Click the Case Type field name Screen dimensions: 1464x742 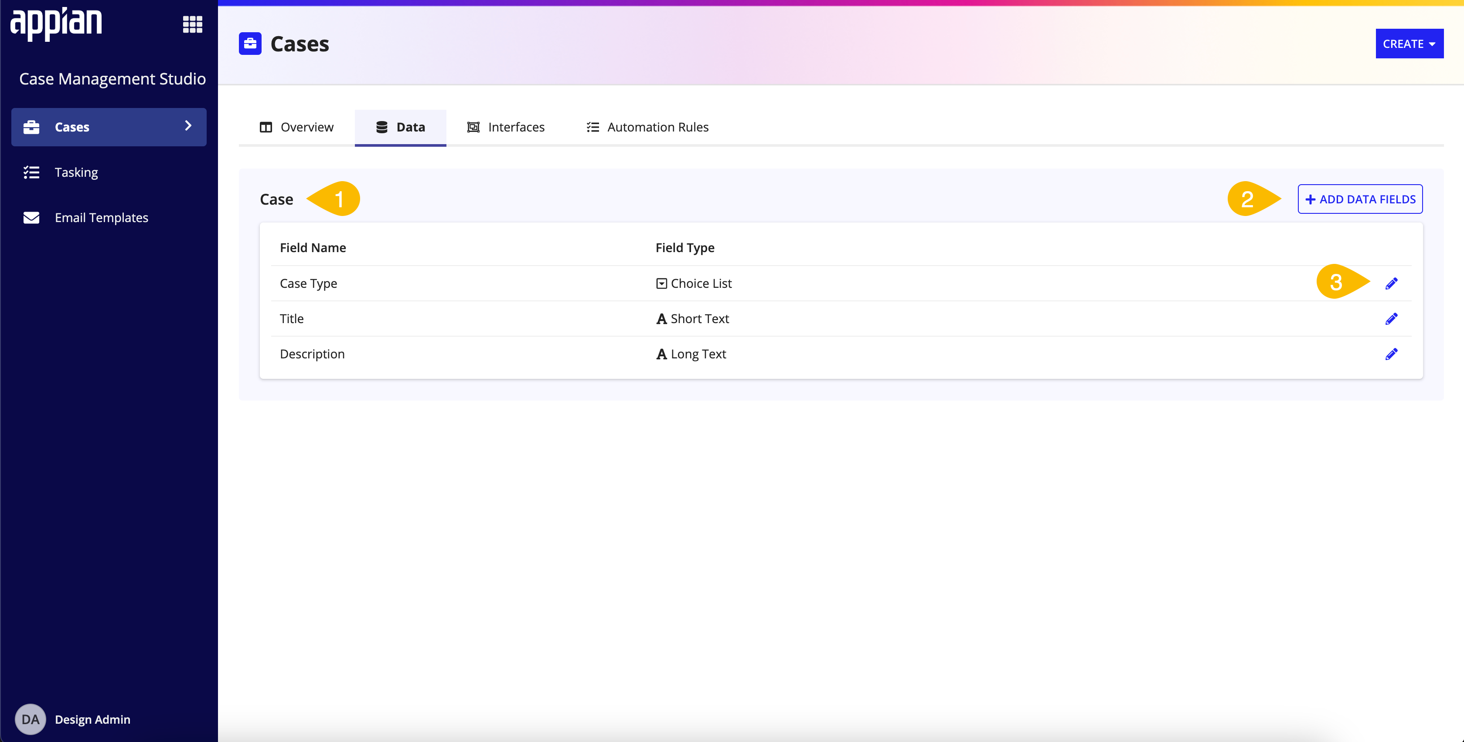pyautogui.click(x=308, y=283)
